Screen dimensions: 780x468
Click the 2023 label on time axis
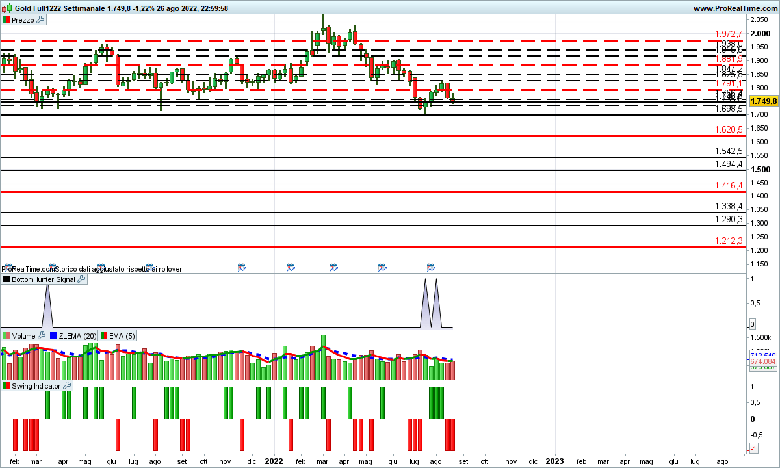(x=554, y=461)
